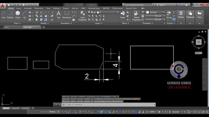The width and height of the screenshot is (209, 117).
Task: Click the Plot print icon in quick access
Action: pos(24,5)
